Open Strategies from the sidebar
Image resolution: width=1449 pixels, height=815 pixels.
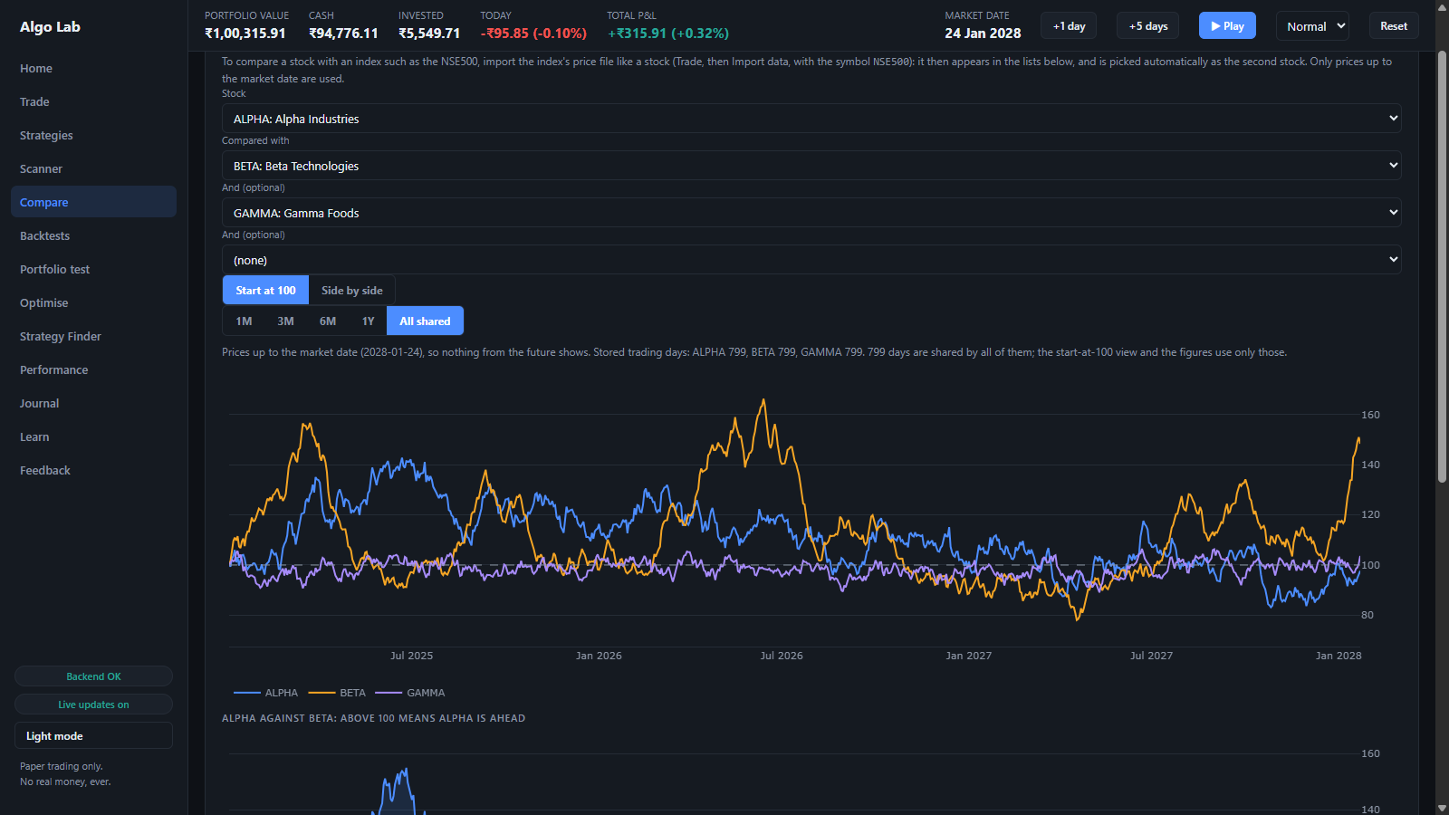click(x=93, y=135)
